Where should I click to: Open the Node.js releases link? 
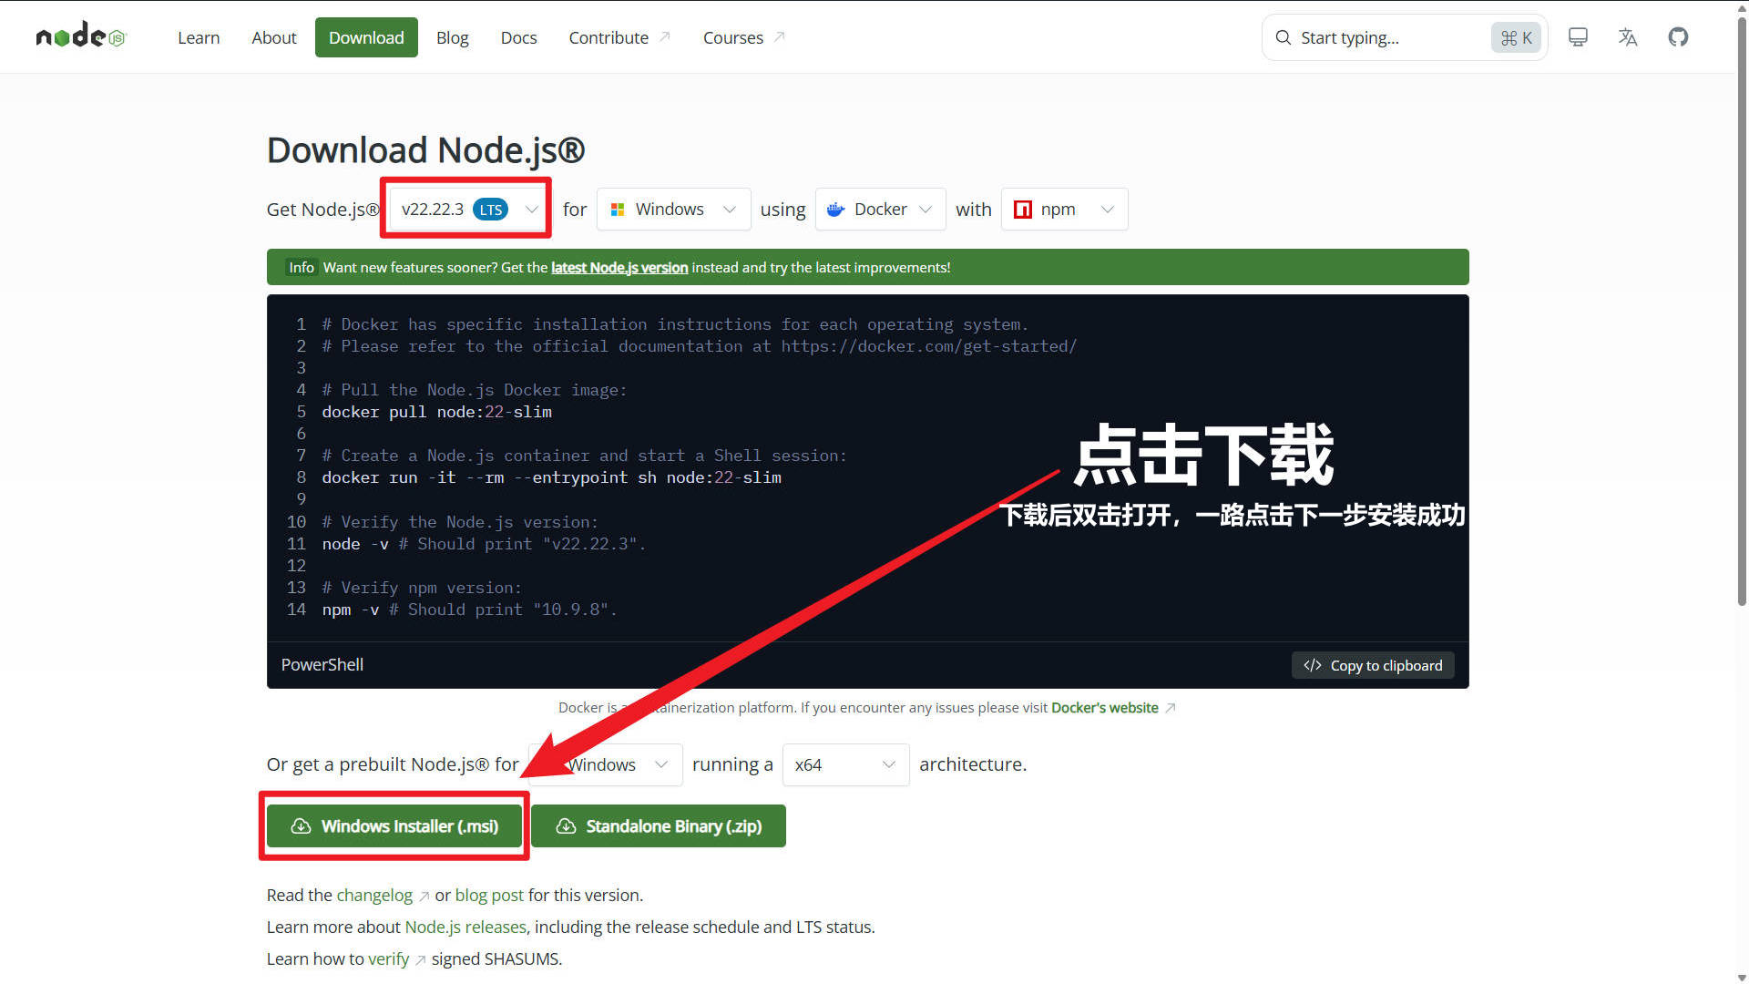pos(465,928)
